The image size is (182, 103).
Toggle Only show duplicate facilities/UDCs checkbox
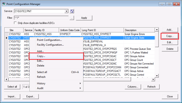(x=15, y=23)
